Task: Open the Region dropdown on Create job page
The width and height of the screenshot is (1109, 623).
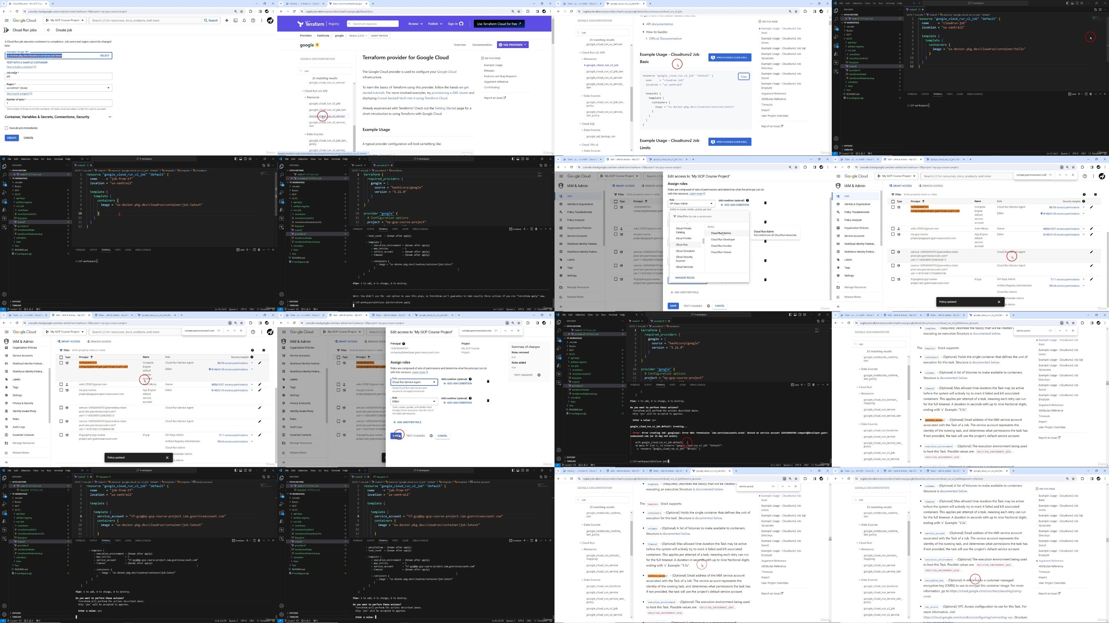Action: point(59,88)
